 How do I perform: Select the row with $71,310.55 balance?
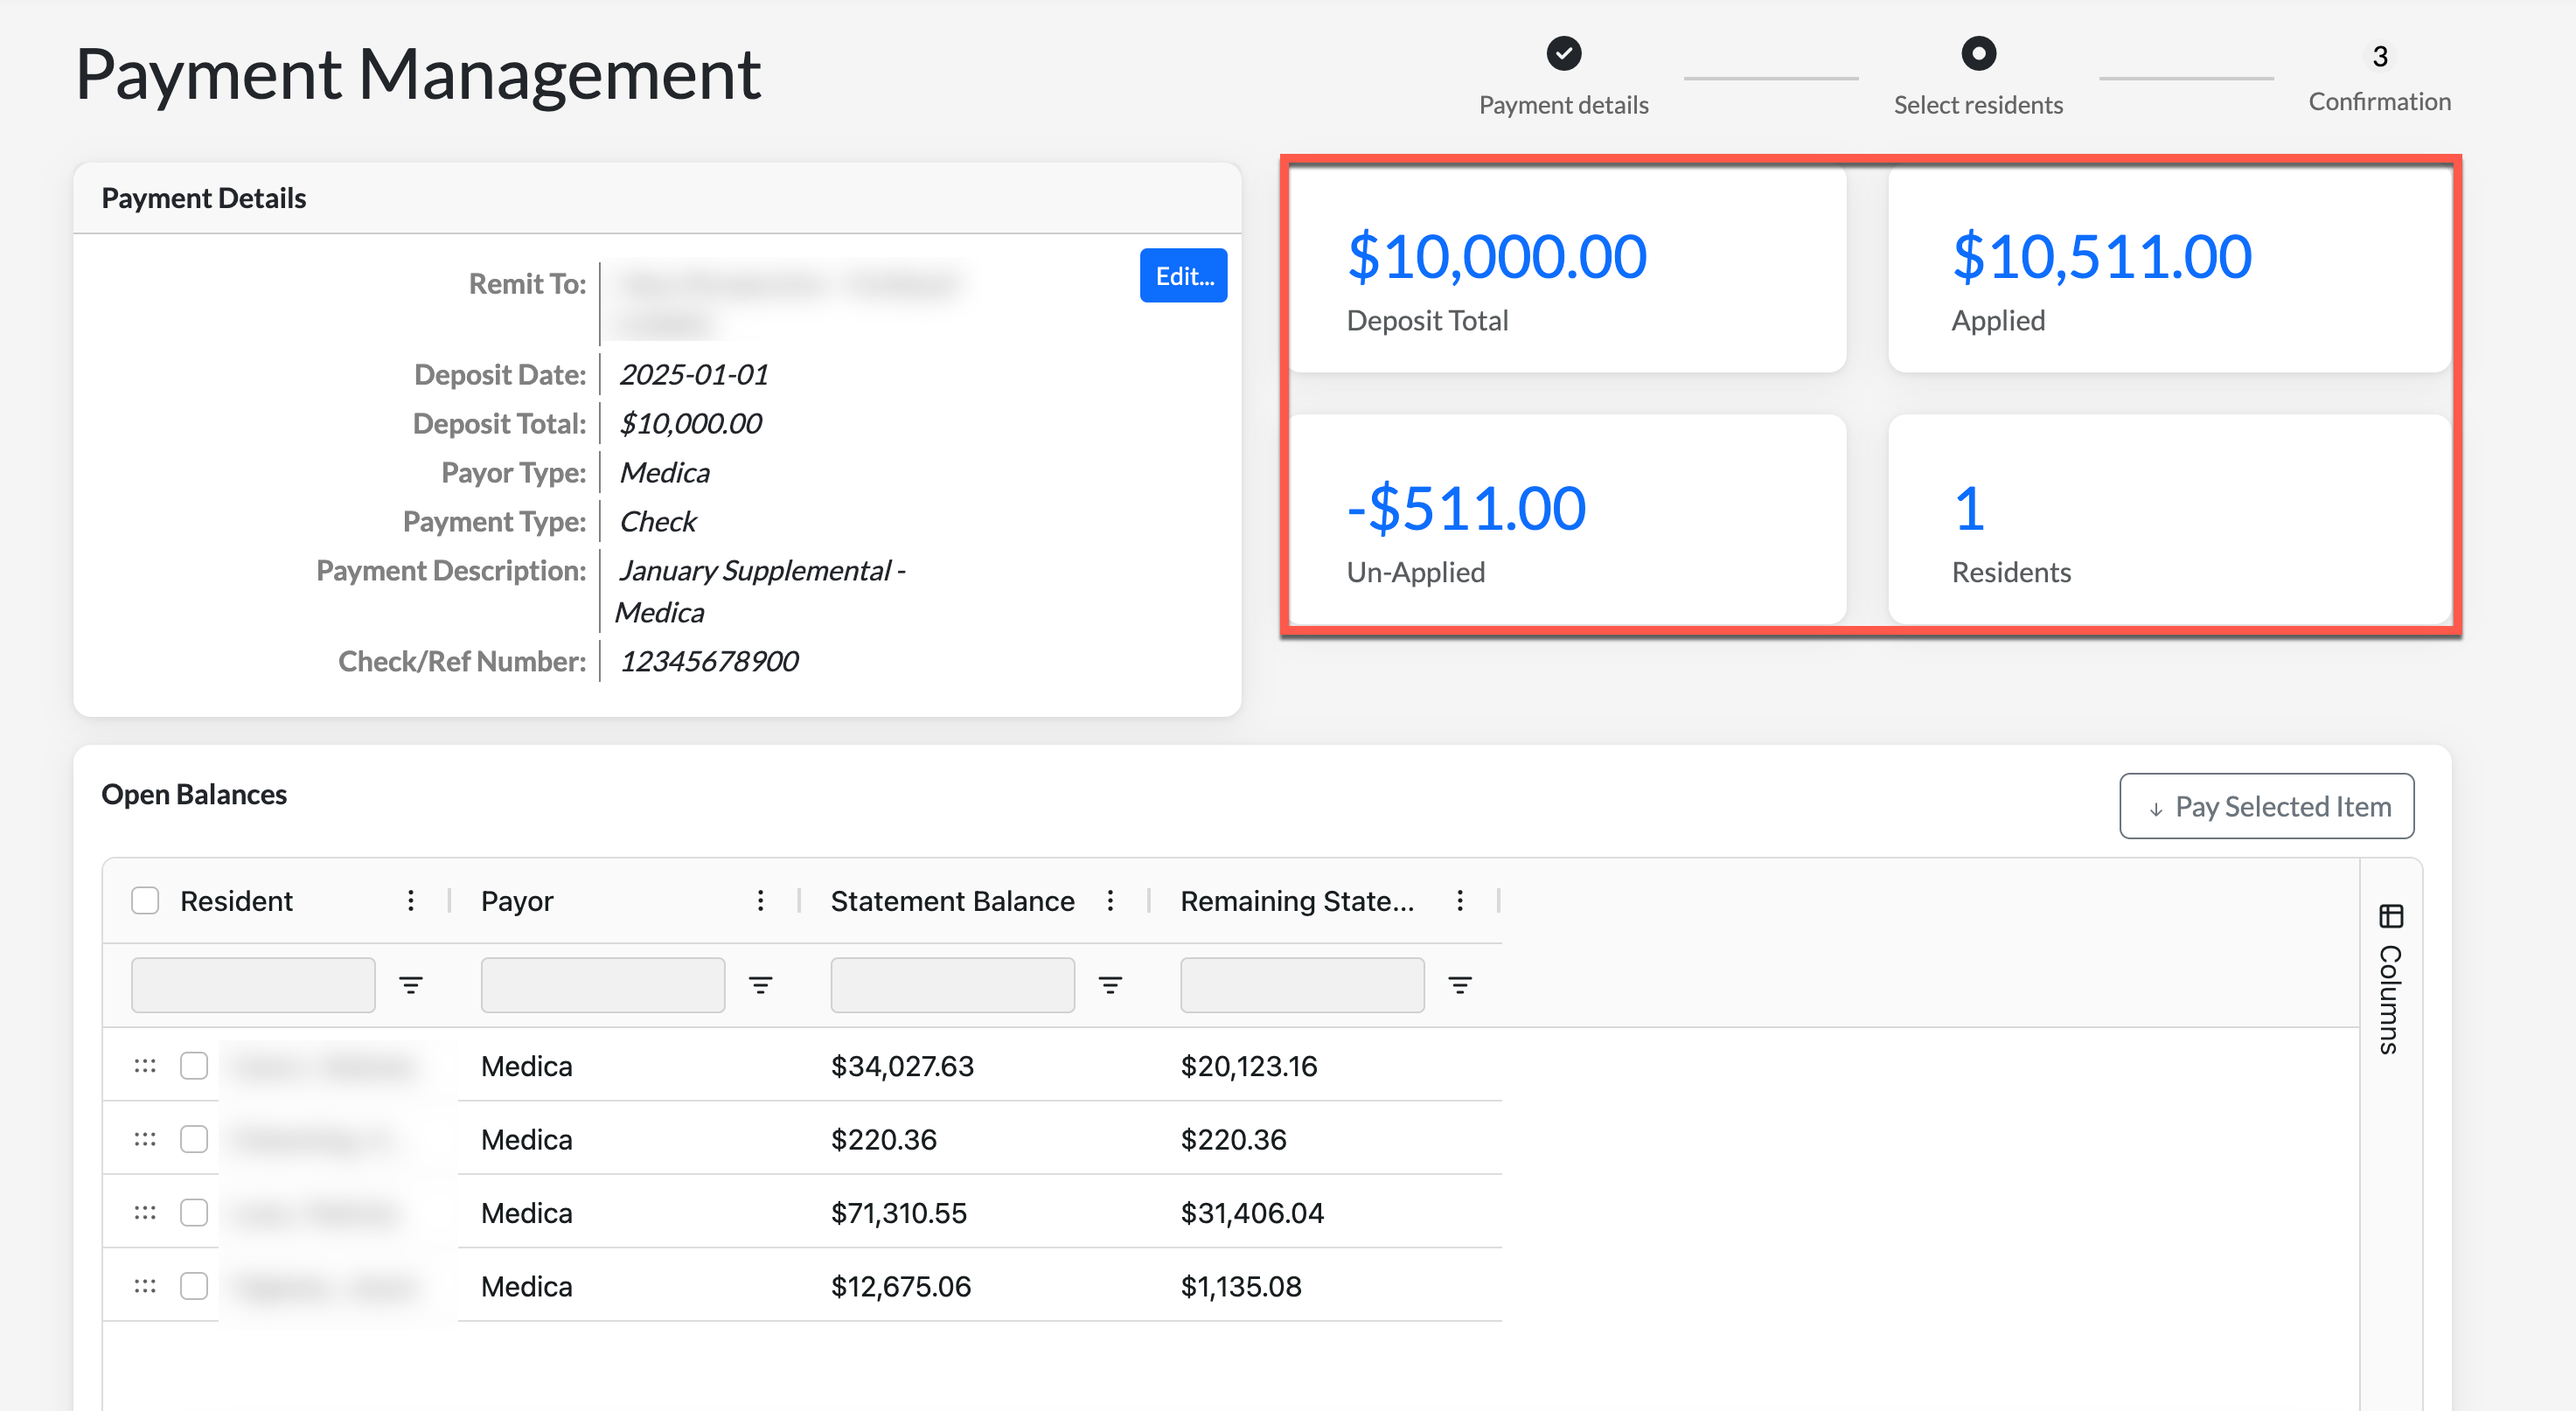194,1213
